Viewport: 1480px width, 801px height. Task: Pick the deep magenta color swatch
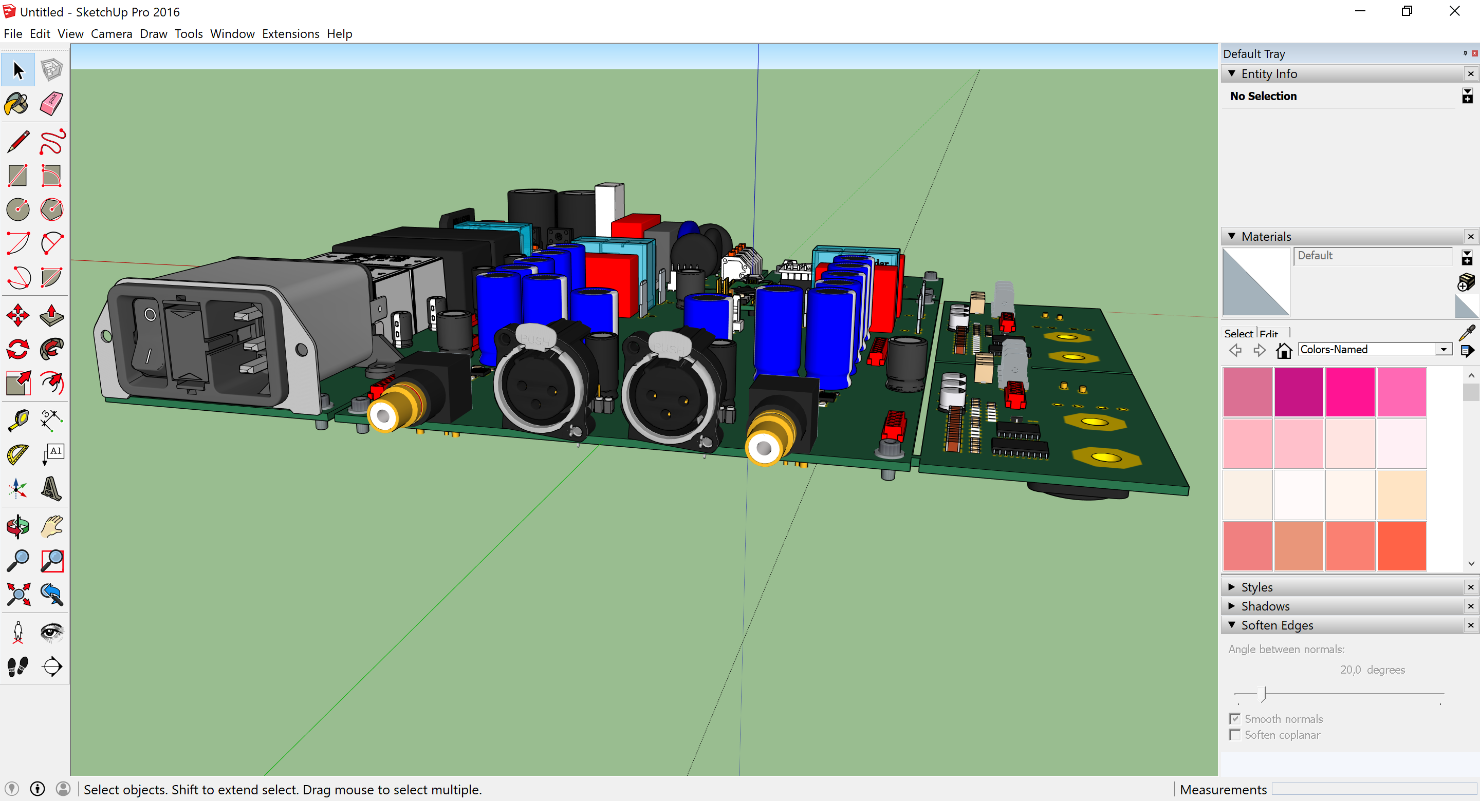(1299, 392)
